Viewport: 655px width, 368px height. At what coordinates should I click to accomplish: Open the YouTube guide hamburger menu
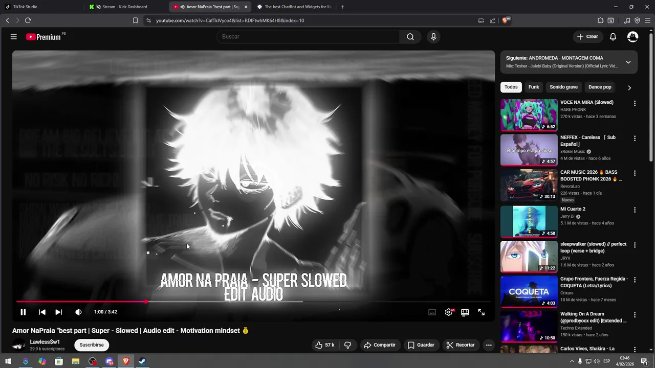pyautogui.click(x=14, y=37)
